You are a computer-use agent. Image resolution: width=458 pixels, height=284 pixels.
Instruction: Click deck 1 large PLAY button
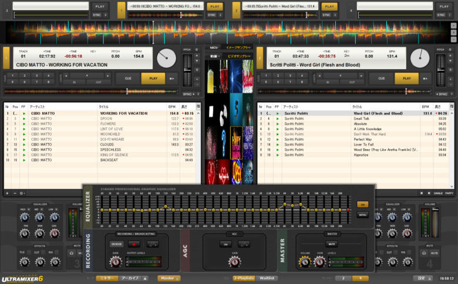(x=153, y=79)
